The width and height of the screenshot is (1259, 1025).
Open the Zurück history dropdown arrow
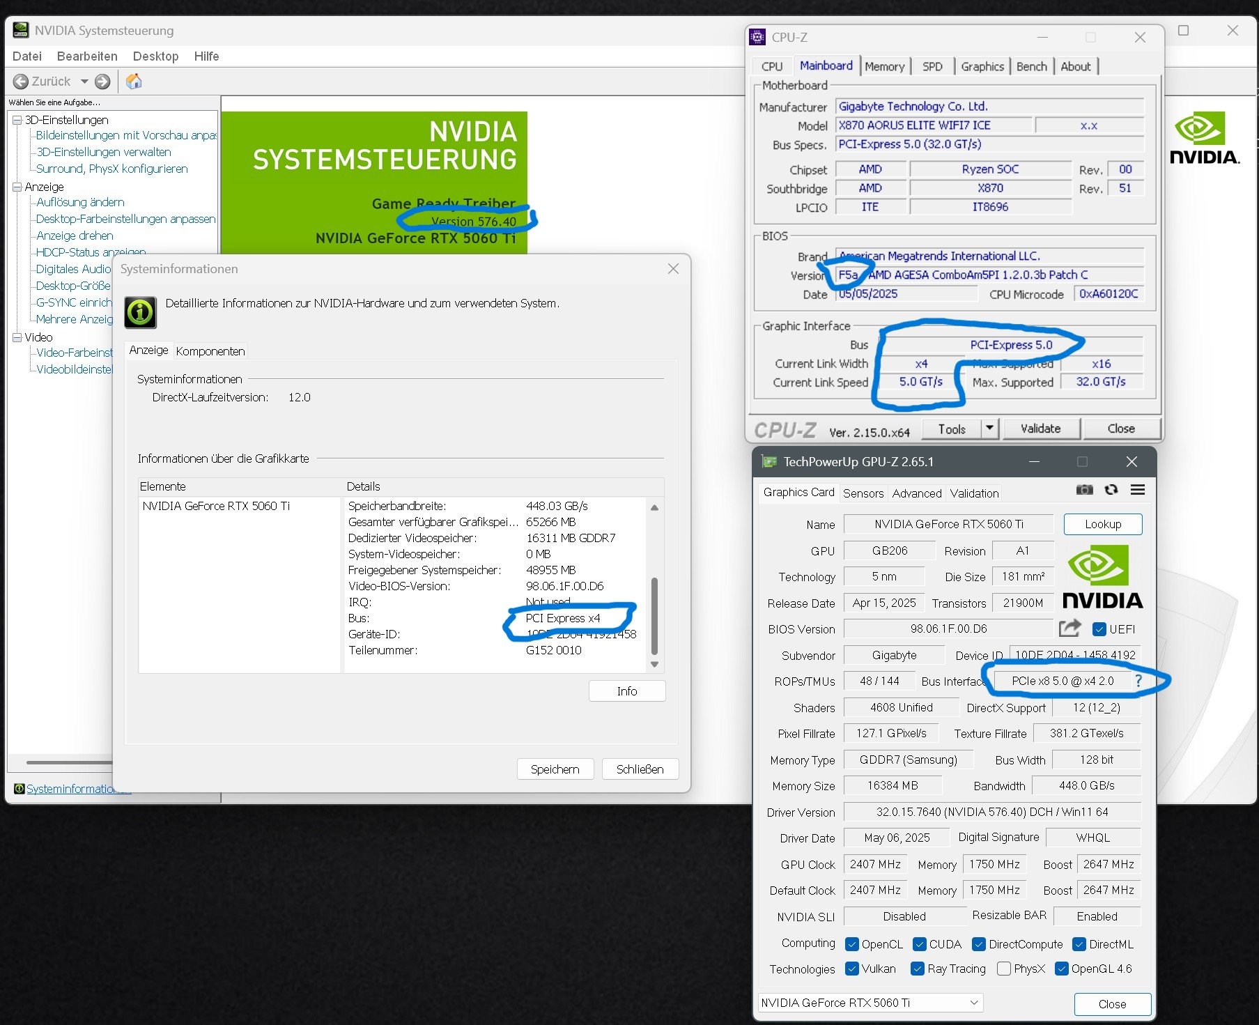point(84,82)
